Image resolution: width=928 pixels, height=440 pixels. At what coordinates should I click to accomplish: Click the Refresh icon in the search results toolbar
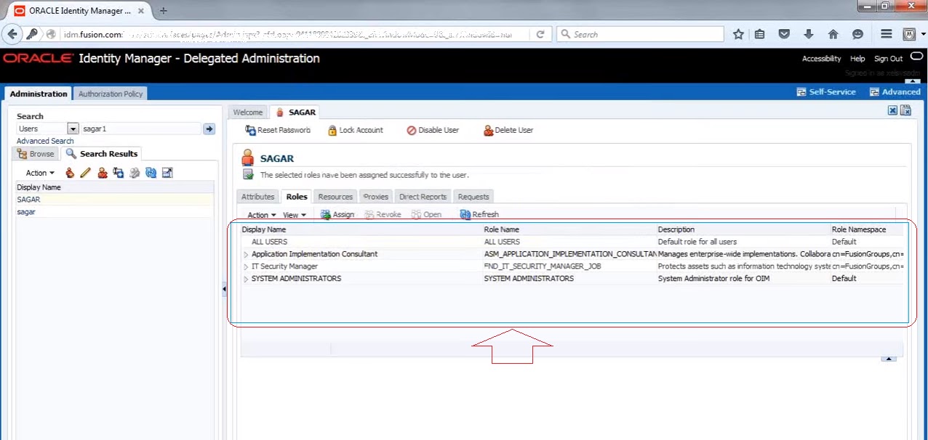coord(150,173)
